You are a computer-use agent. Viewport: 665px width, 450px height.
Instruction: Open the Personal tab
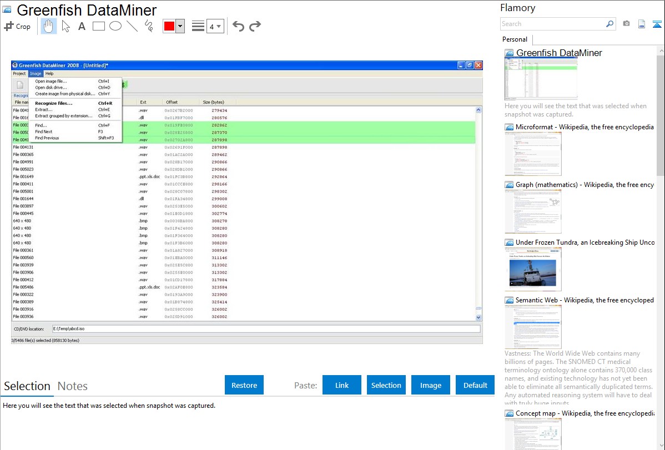tap(515, 39)
